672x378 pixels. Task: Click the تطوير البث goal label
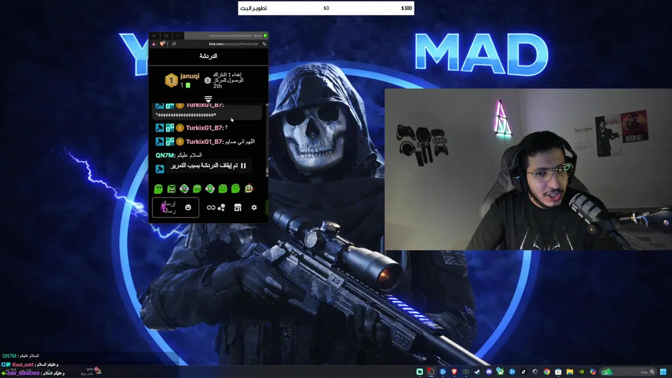pyautogui.click(x=254, y=8)
